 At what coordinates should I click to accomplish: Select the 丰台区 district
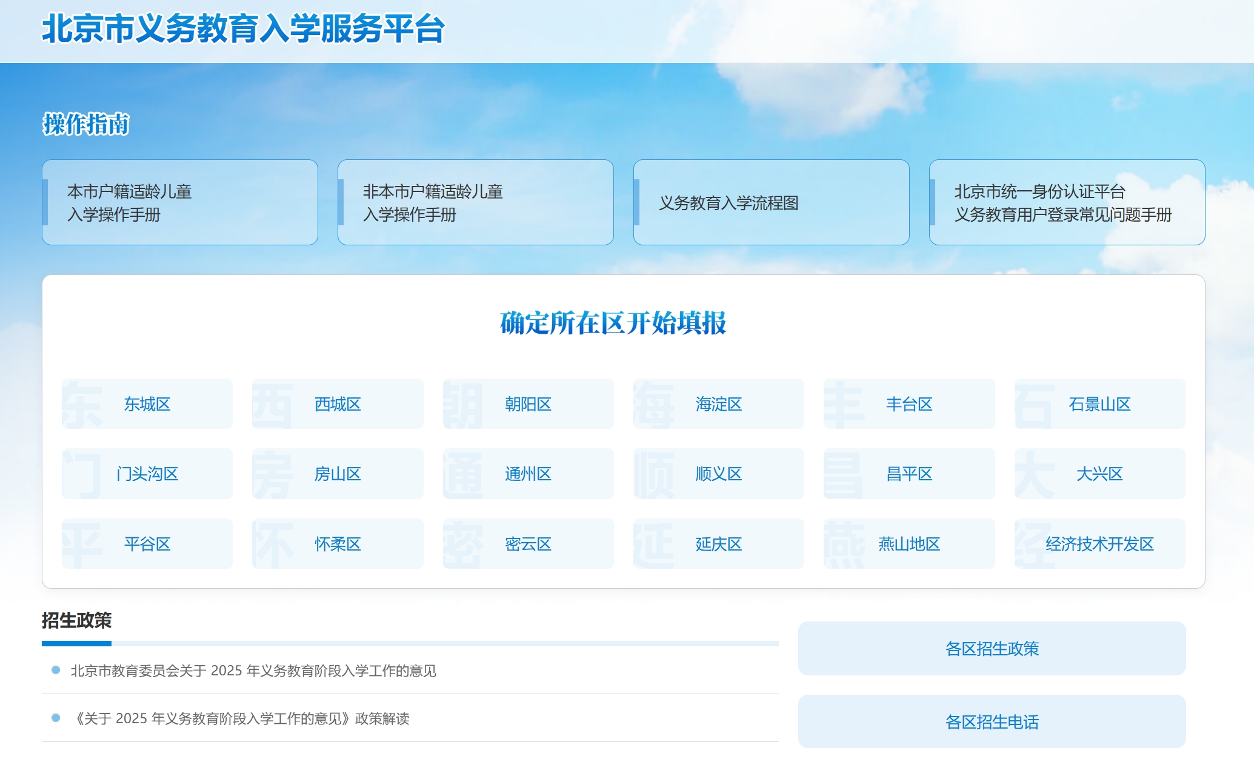point(909,404)
